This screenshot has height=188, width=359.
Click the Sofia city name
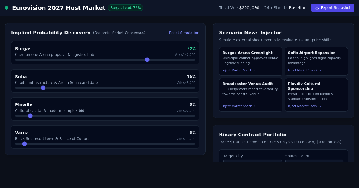click(21, 77)
